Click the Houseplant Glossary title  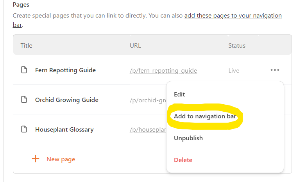pos(64,130)
